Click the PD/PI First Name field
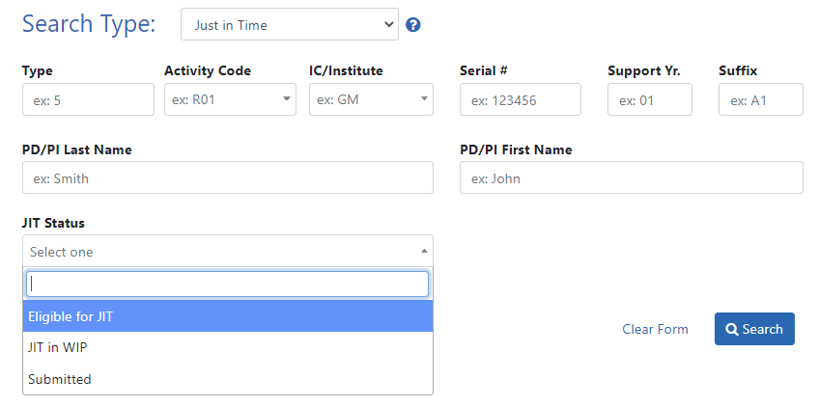The image size is (818, 407). 631,177
